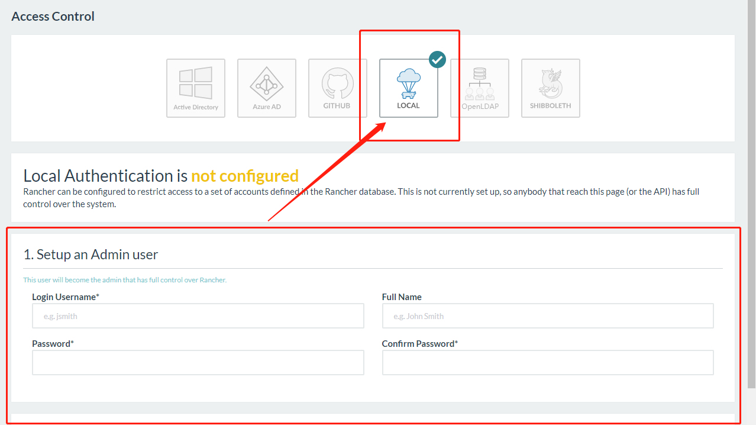Focus the Login Username input field
This screenshot has width=756, height=425.
tap(198, 316)
